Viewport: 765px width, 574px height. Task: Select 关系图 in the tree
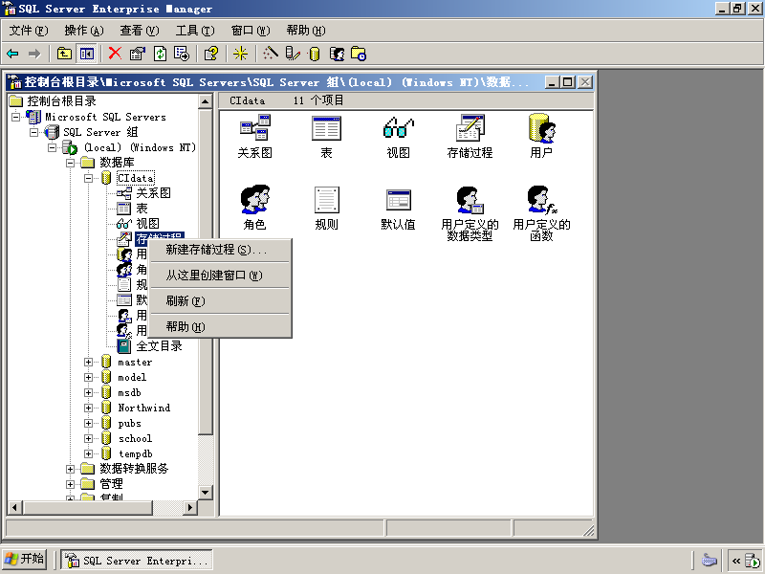[153, 193]
